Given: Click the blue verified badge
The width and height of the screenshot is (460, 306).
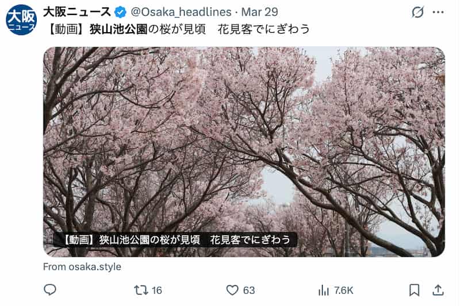Looking at the screenshot, I should click(120, 12).
